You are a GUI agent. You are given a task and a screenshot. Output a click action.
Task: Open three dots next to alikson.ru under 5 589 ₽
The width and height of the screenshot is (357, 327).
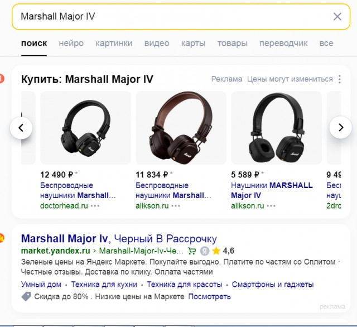[271, 206]
